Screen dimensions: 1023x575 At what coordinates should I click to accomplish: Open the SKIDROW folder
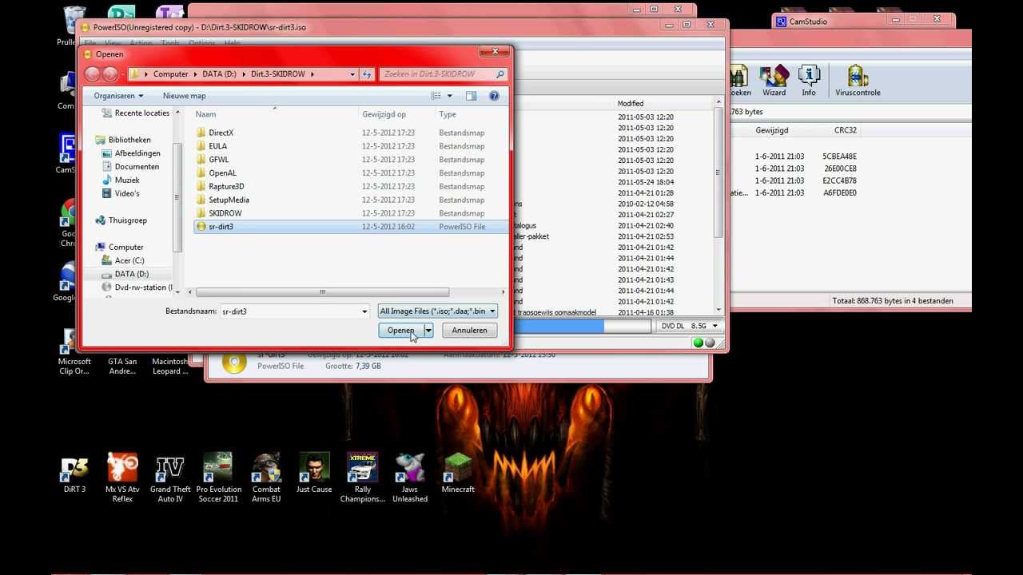point(225,214)
